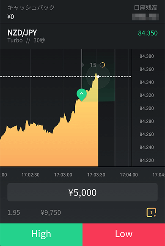Select the small arrow beside countdown 15

[x=83, y=65]
